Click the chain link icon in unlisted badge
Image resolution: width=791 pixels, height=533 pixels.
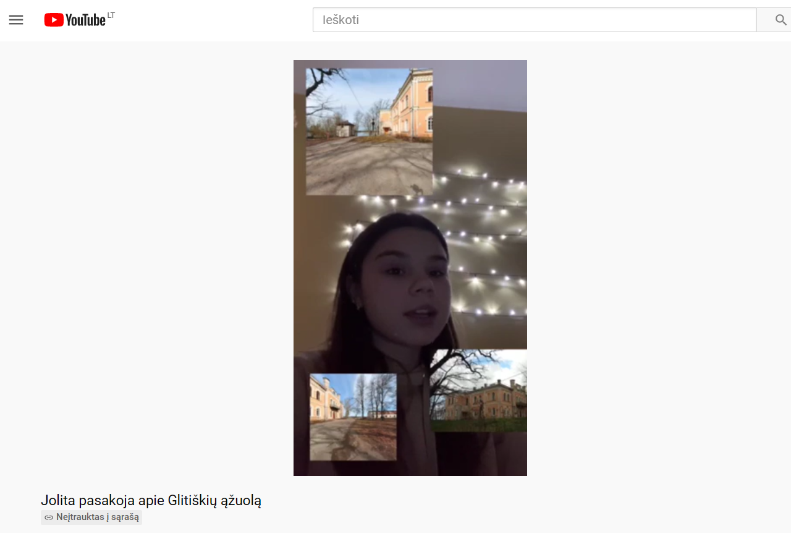pos(49,517)
